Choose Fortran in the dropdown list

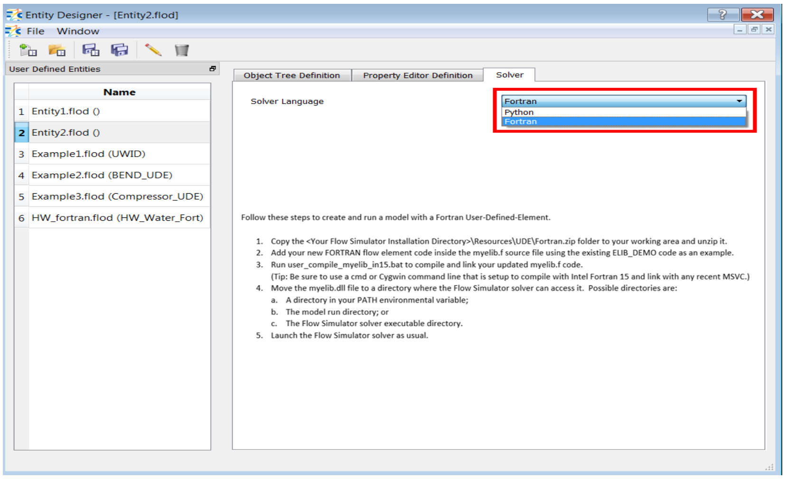tap(521, 122)
